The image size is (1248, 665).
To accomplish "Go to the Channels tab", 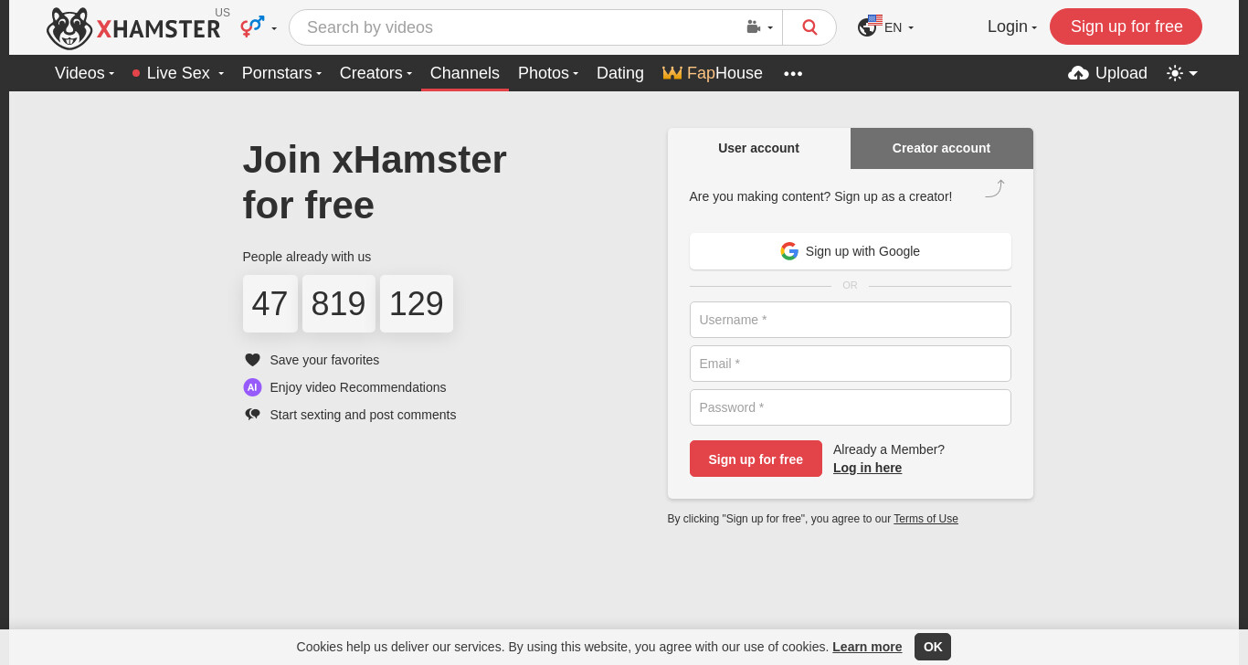I will pyautogui.click(x=465, y=73).
